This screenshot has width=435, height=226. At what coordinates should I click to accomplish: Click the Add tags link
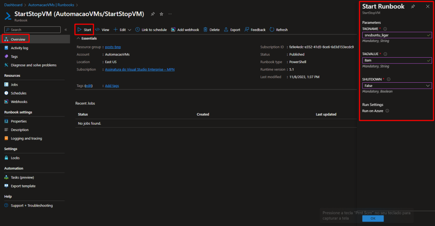pos(112,86)
